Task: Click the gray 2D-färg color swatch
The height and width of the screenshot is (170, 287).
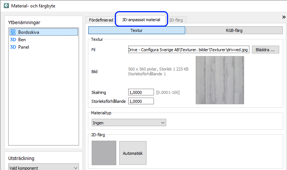Action: pos(104,153)
